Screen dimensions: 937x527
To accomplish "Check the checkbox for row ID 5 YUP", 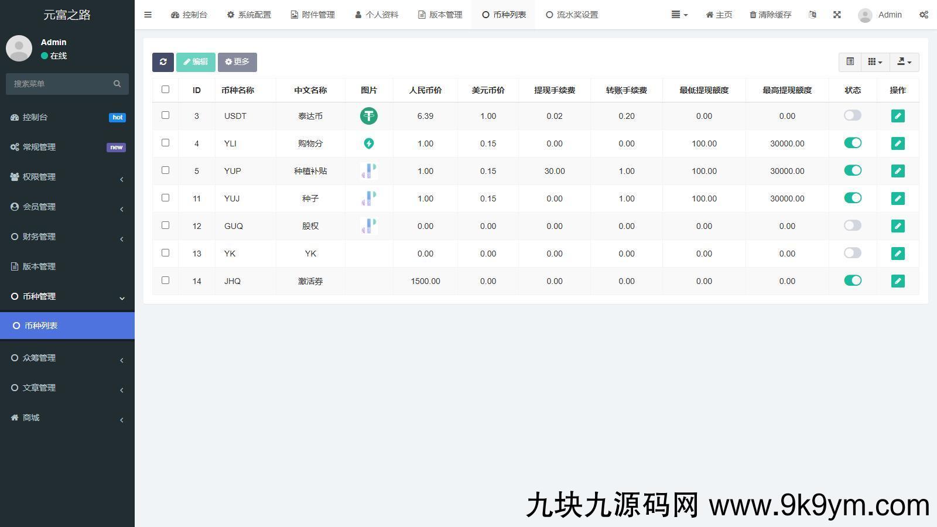I will (165, 170).
